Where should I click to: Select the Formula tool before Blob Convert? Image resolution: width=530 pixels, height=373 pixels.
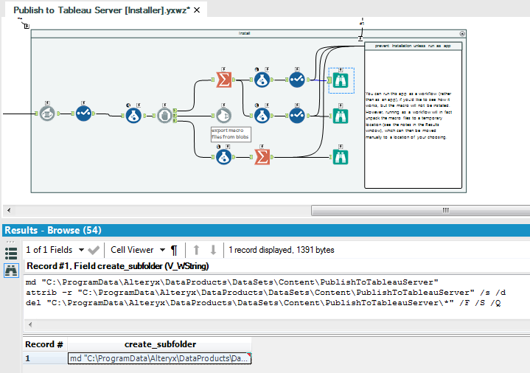tap(133, 116)
